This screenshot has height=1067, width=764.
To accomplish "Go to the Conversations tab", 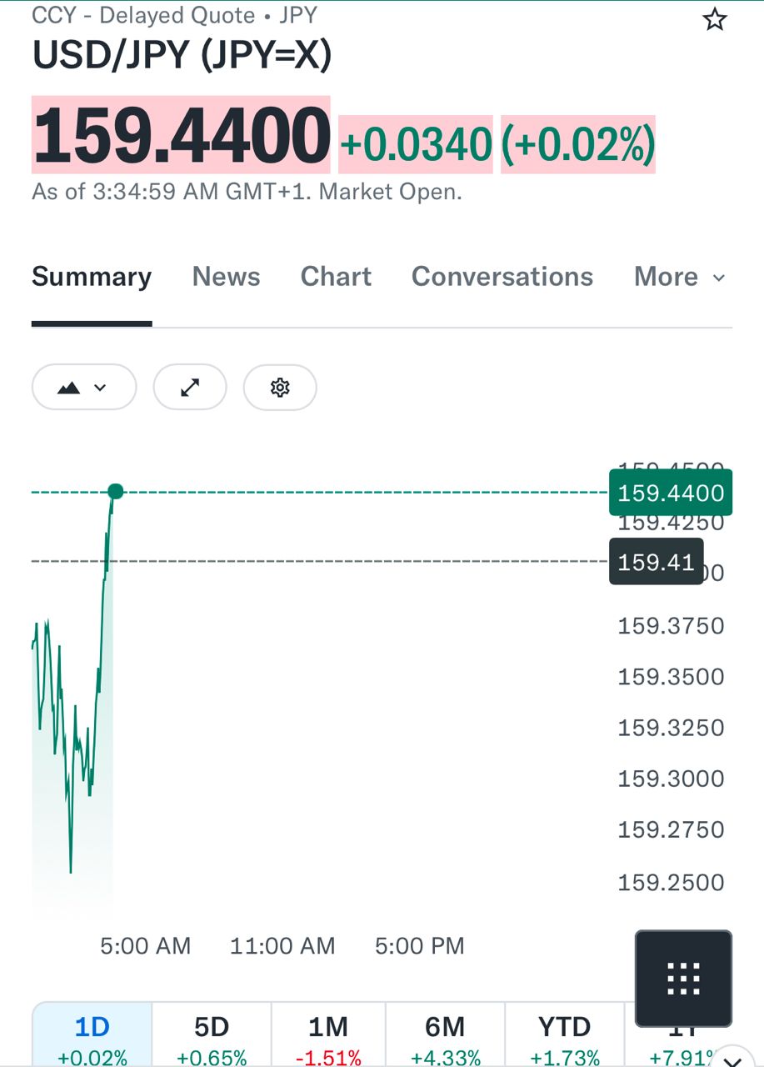I will click(502, 277).
